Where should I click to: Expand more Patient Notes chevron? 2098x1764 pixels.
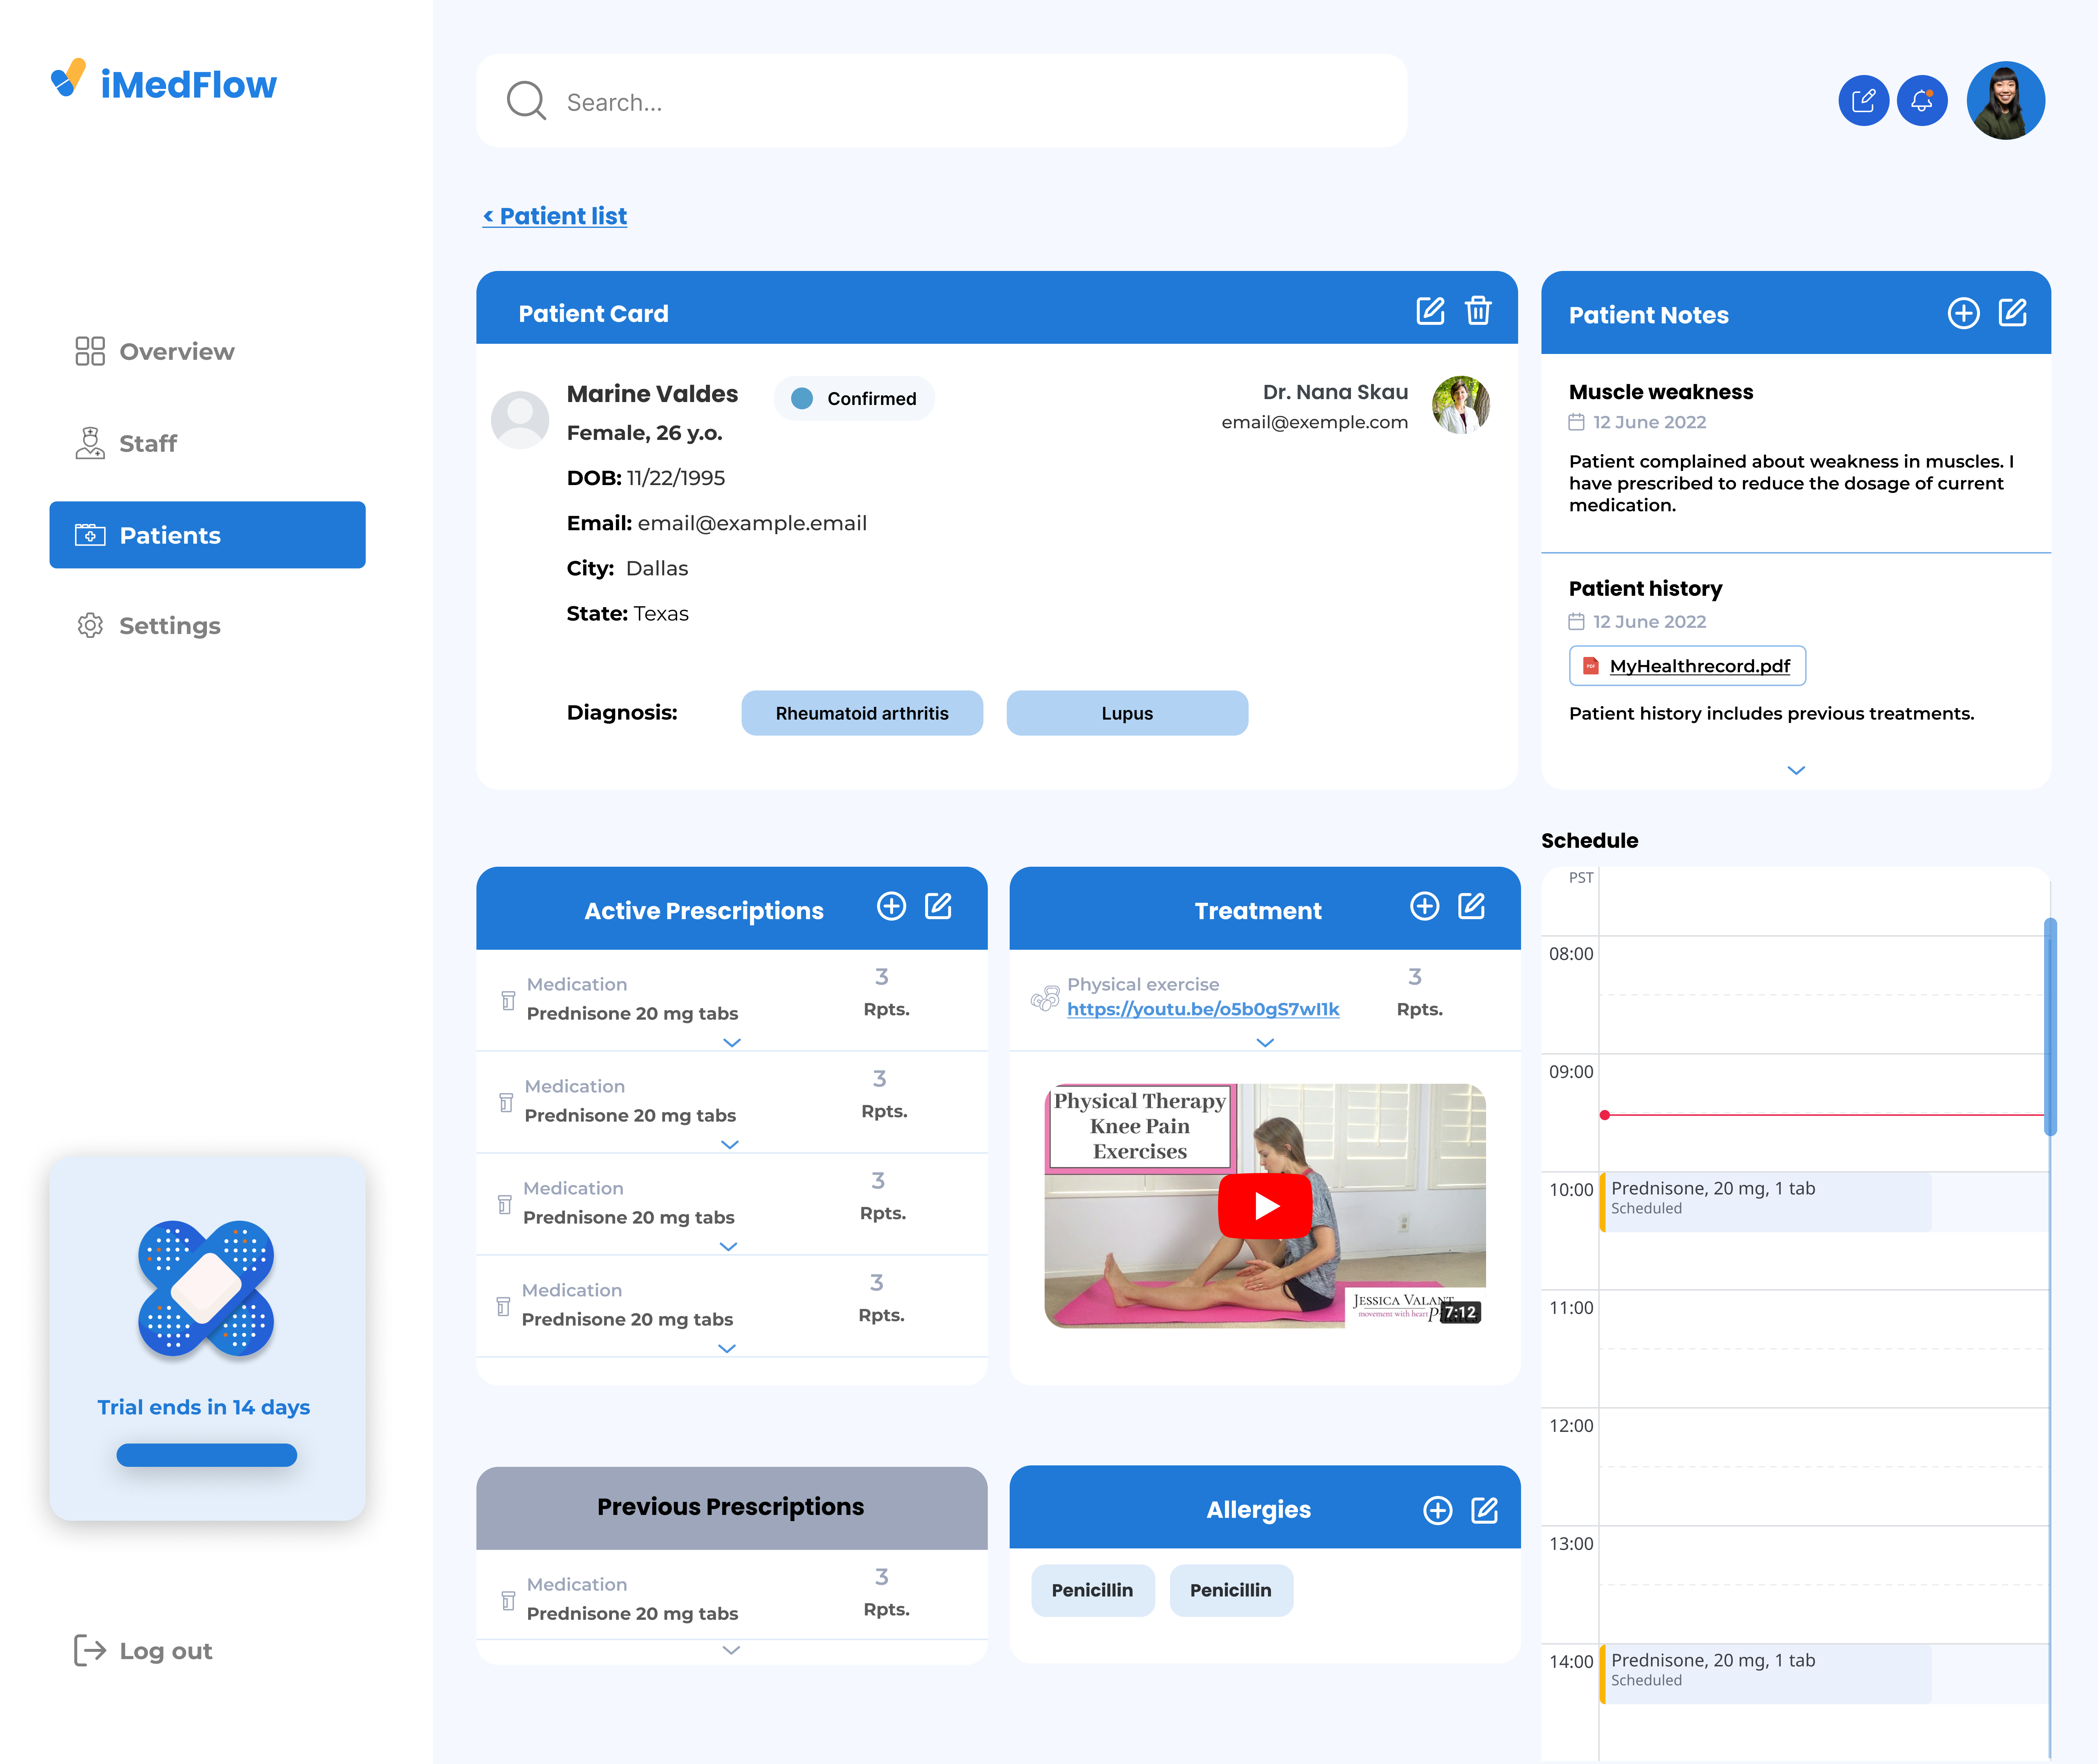click(x=1796, y=770)
